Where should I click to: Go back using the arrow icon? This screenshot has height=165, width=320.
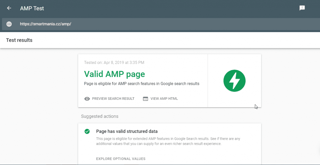[x=9, y=8]
